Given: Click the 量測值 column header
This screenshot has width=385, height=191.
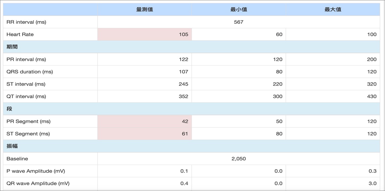Looking at the screenshot, I should pyautogui.click(x=145, y=10).
